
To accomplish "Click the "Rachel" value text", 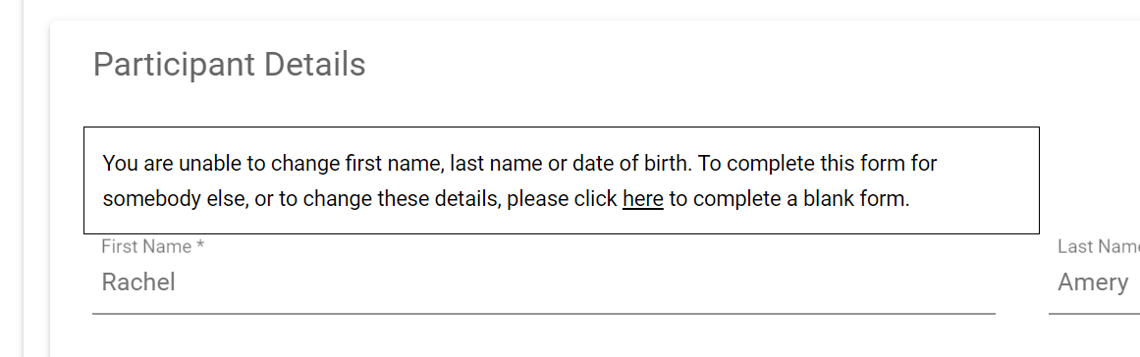I will pyautogui.click(x=138, y=281).
